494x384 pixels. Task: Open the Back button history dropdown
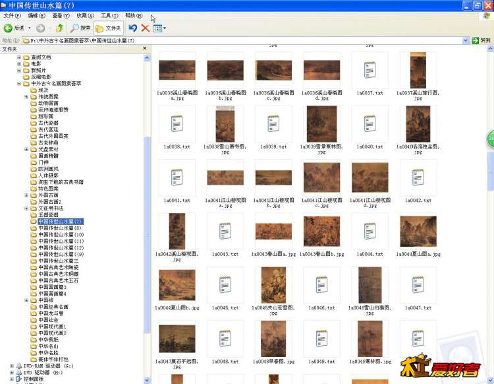pos(30,28)
